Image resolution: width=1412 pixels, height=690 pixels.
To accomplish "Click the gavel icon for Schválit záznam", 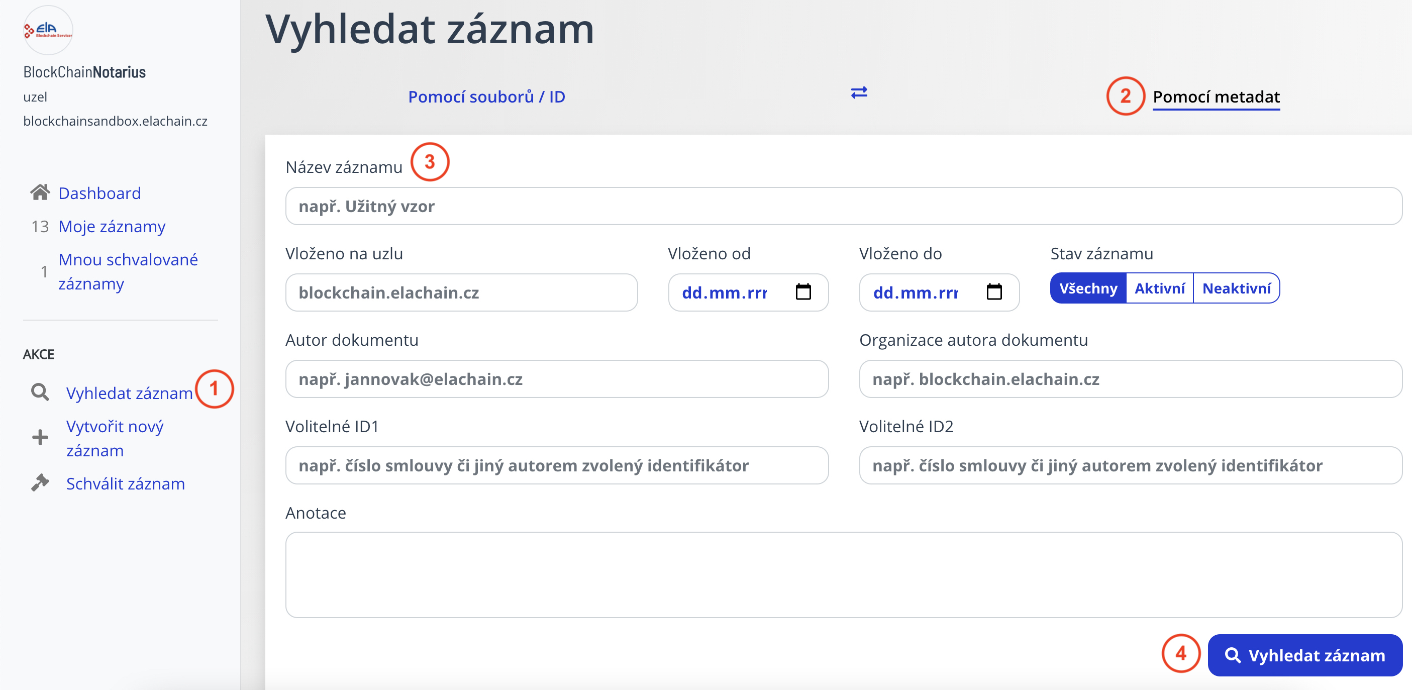I will coord(40,483).
